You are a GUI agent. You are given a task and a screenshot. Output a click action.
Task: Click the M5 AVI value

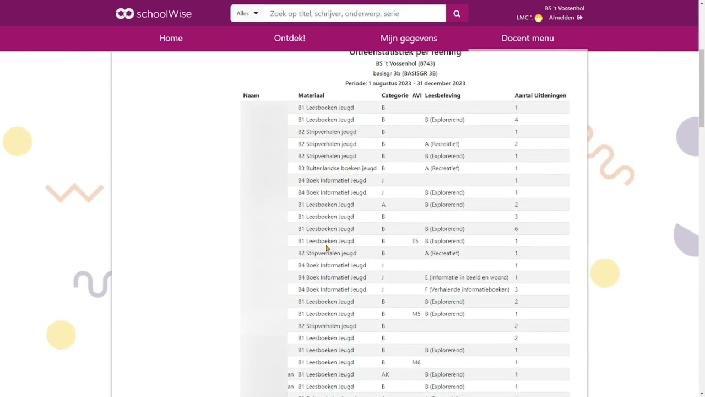[416, 314]
